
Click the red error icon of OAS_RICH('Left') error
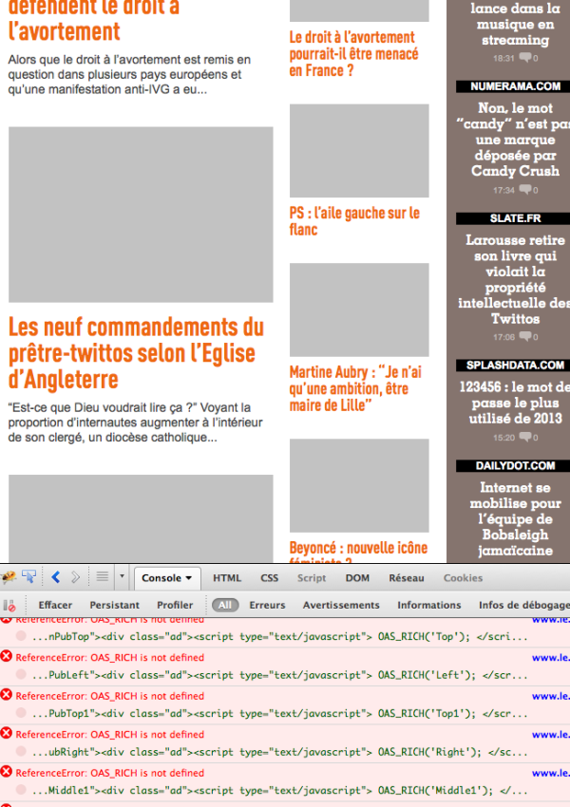[7, 656]
